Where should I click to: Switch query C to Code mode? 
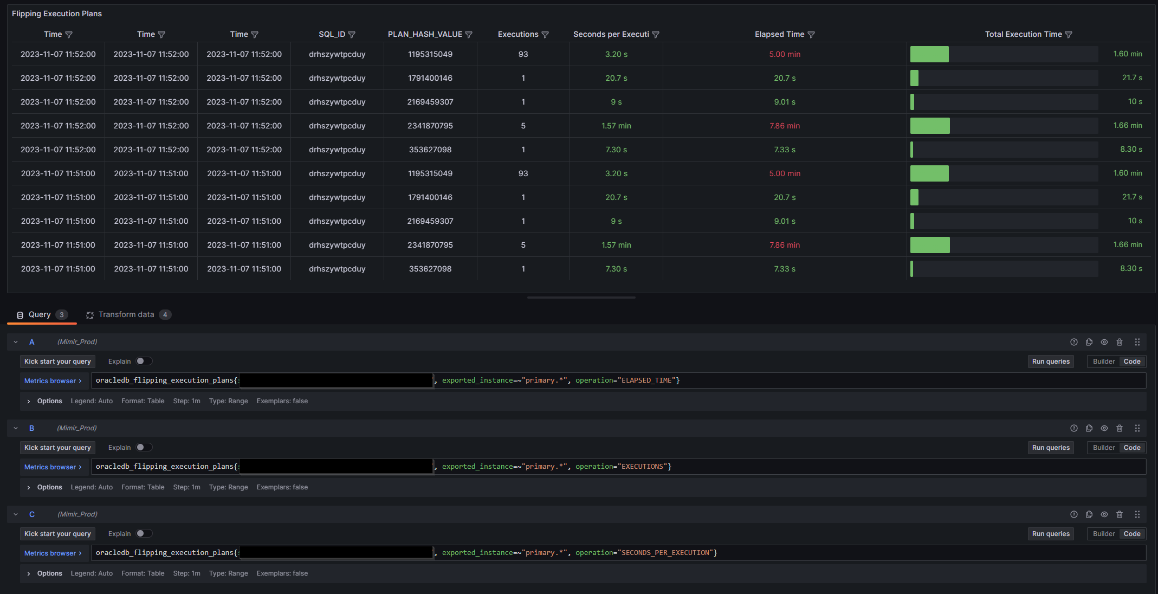pos(1132,534)
